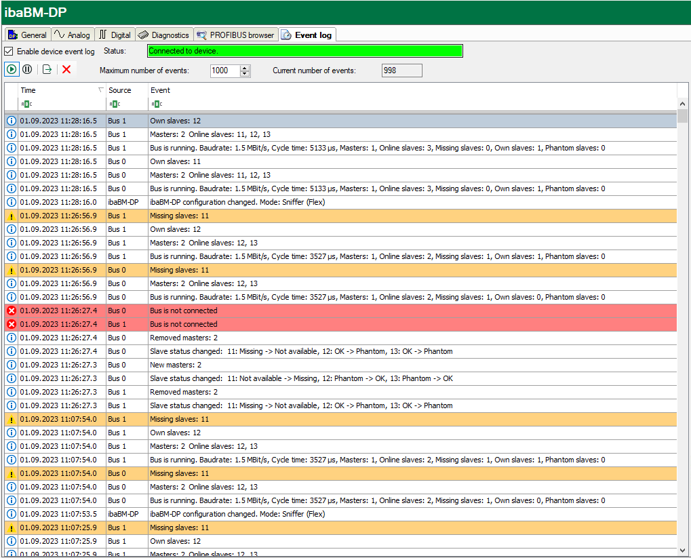Select Bus 1 cycle time 5133 µs running event
691x558 pixels.
point(340,148)
